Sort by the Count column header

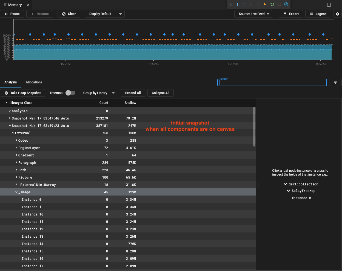click(x=104, y=103)
